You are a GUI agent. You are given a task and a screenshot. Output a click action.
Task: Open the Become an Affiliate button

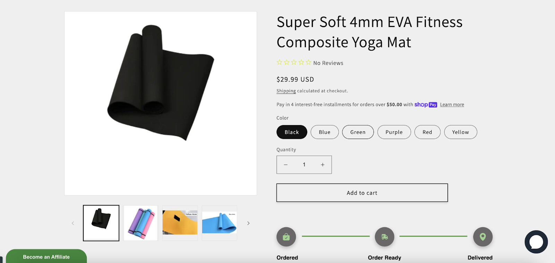click(46, 256)
